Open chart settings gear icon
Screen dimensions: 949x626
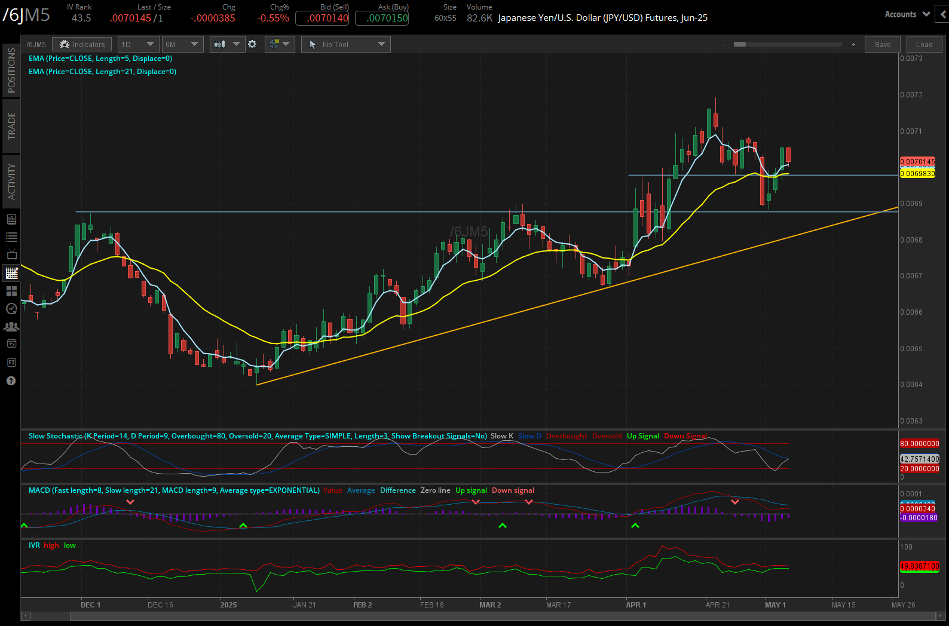tap(252, 44)
